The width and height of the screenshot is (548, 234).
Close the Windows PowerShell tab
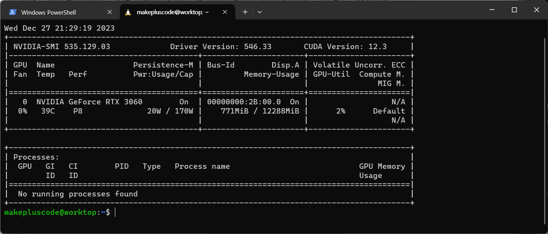point(110,12)
